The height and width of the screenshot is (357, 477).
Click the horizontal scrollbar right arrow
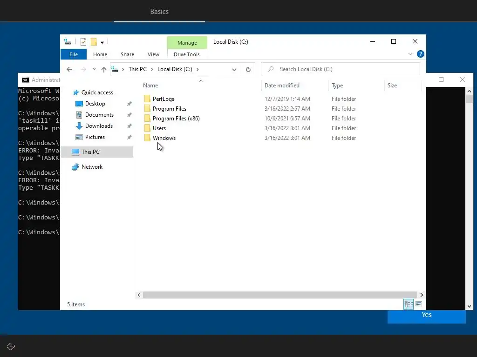point(422,295)
